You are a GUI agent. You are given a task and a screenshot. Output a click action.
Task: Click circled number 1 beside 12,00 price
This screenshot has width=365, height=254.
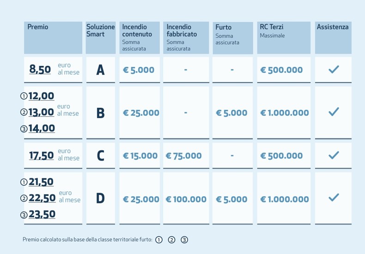point(24,96)
